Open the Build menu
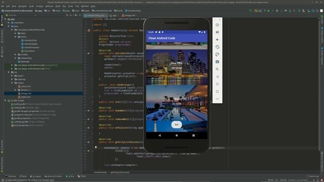The height and width of the screenshot is (182, 324). click(x=58, y=7)
